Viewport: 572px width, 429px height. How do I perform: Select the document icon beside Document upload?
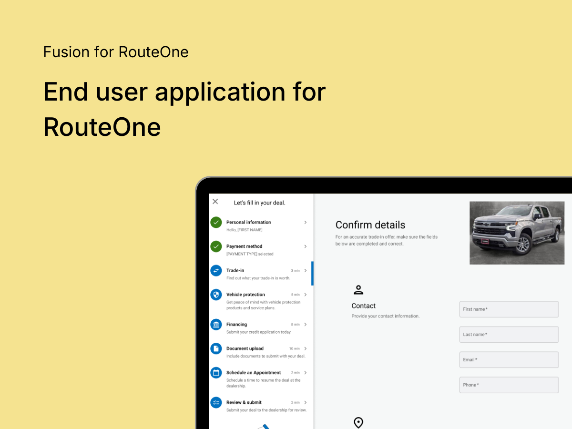pyautogui.click(x=216, y=348)
